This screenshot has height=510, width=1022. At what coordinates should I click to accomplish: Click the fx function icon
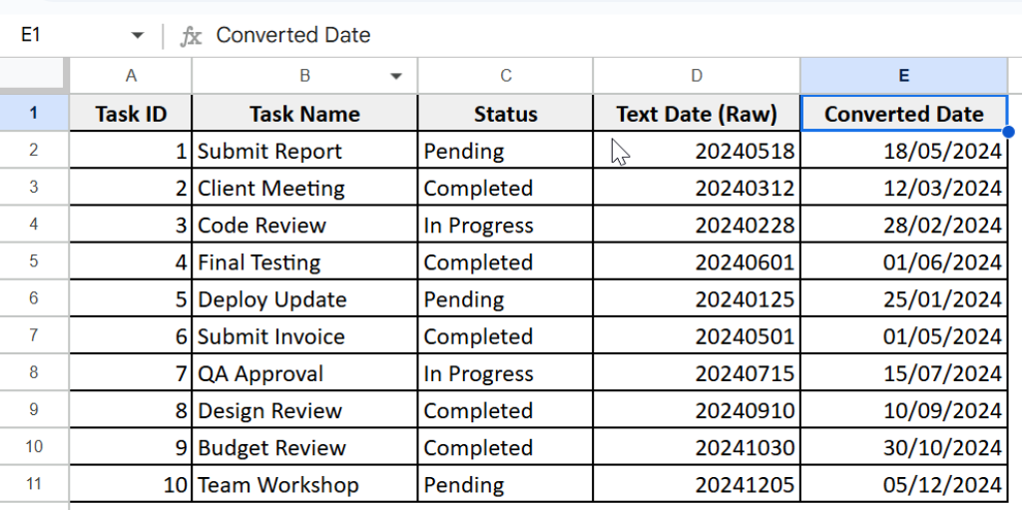click(x=190, y=36)
